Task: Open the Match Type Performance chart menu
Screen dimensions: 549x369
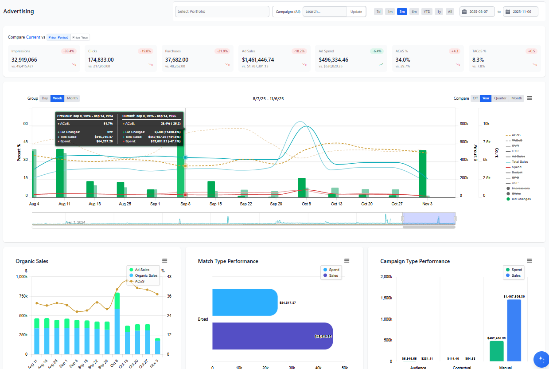Action: (347, 261)
